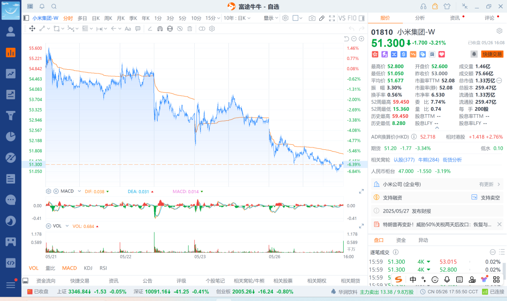Open 10年 : 日K range dropdown
This screenshot has height=301, width=507.
[237, 18]
